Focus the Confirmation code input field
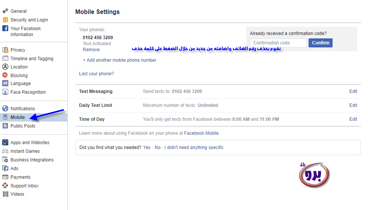 click(x=278, y=43)
